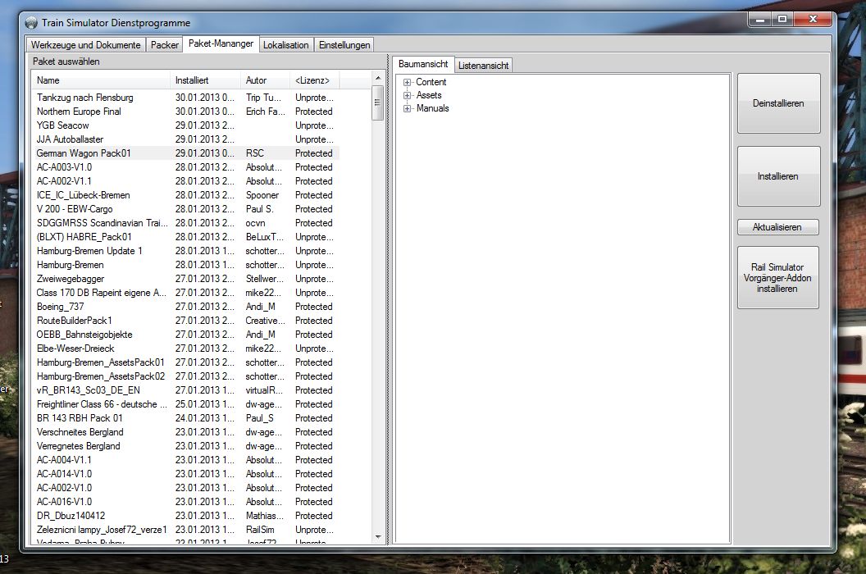Select BR 143 RBH Pack 01 package
Viewport: 866px width, 574px height.
pyautogui.click(x=185, y=418)
